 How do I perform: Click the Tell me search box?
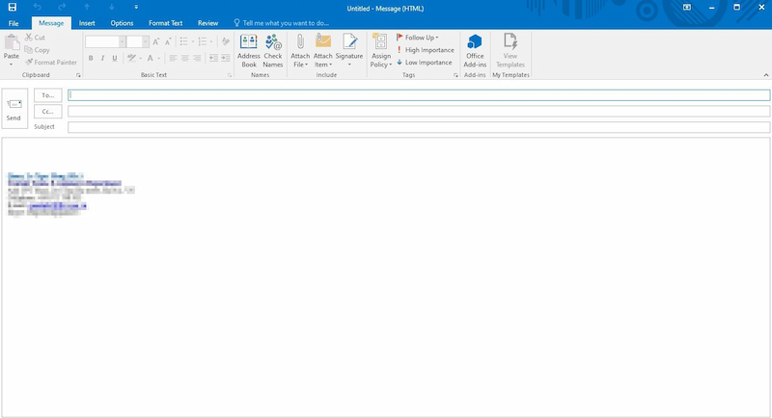289,22
